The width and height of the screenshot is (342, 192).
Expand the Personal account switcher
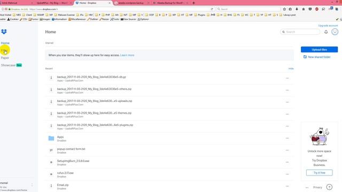32,185
